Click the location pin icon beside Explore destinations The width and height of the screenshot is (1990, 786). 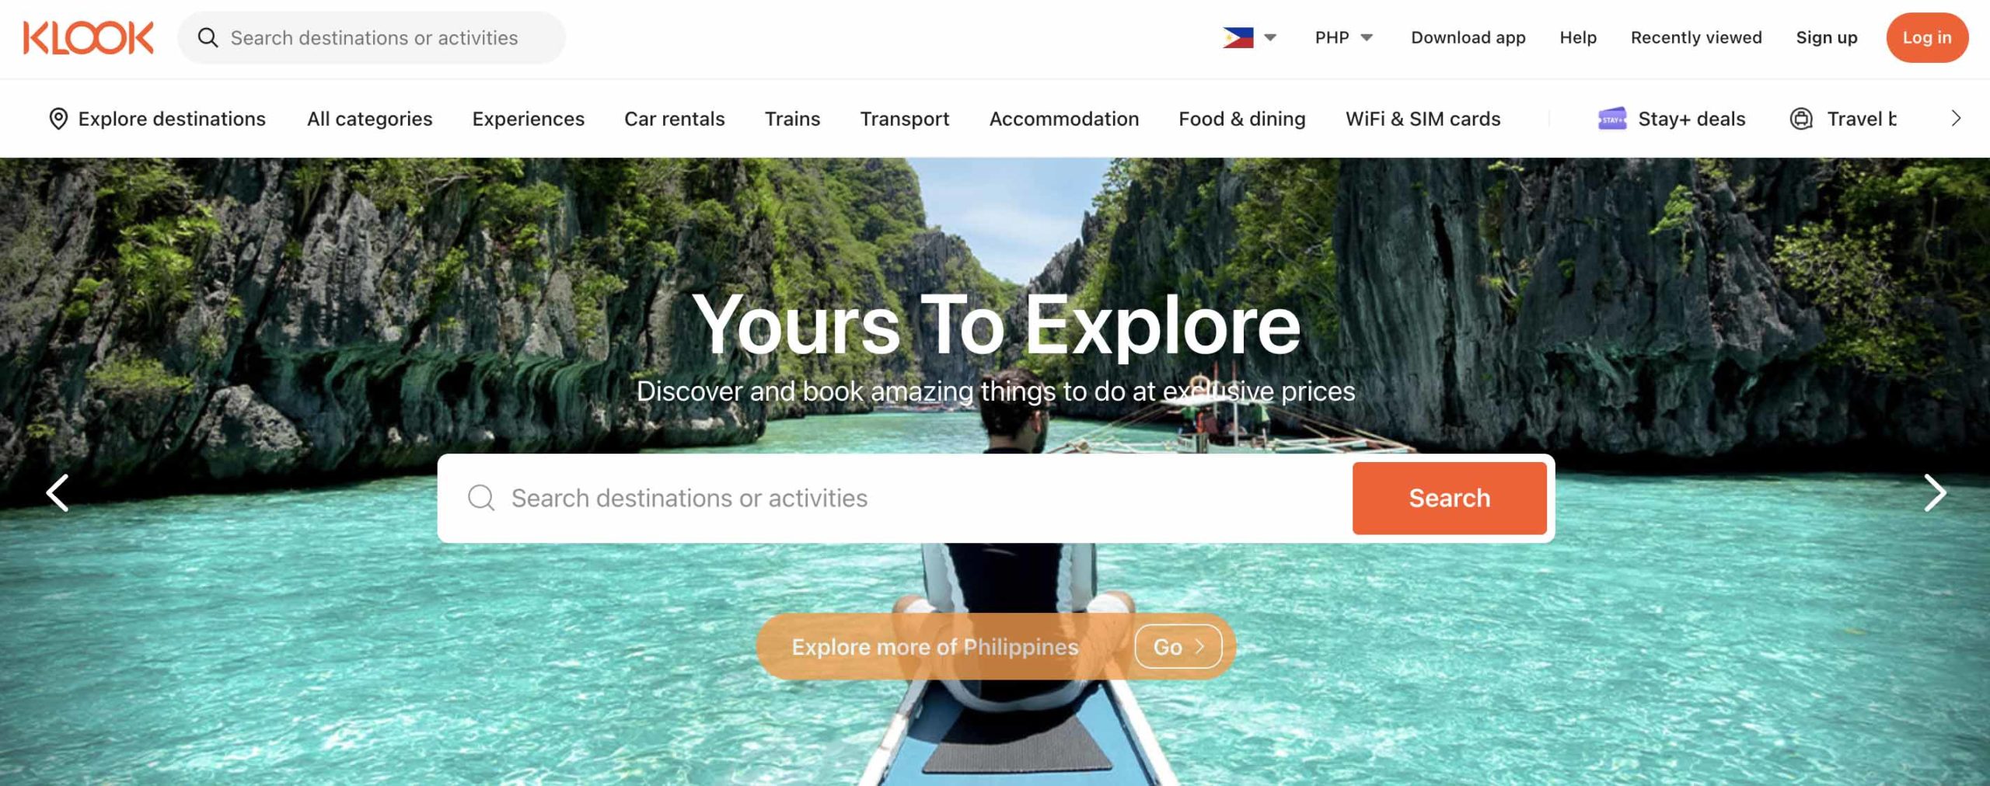coord(58,119)
